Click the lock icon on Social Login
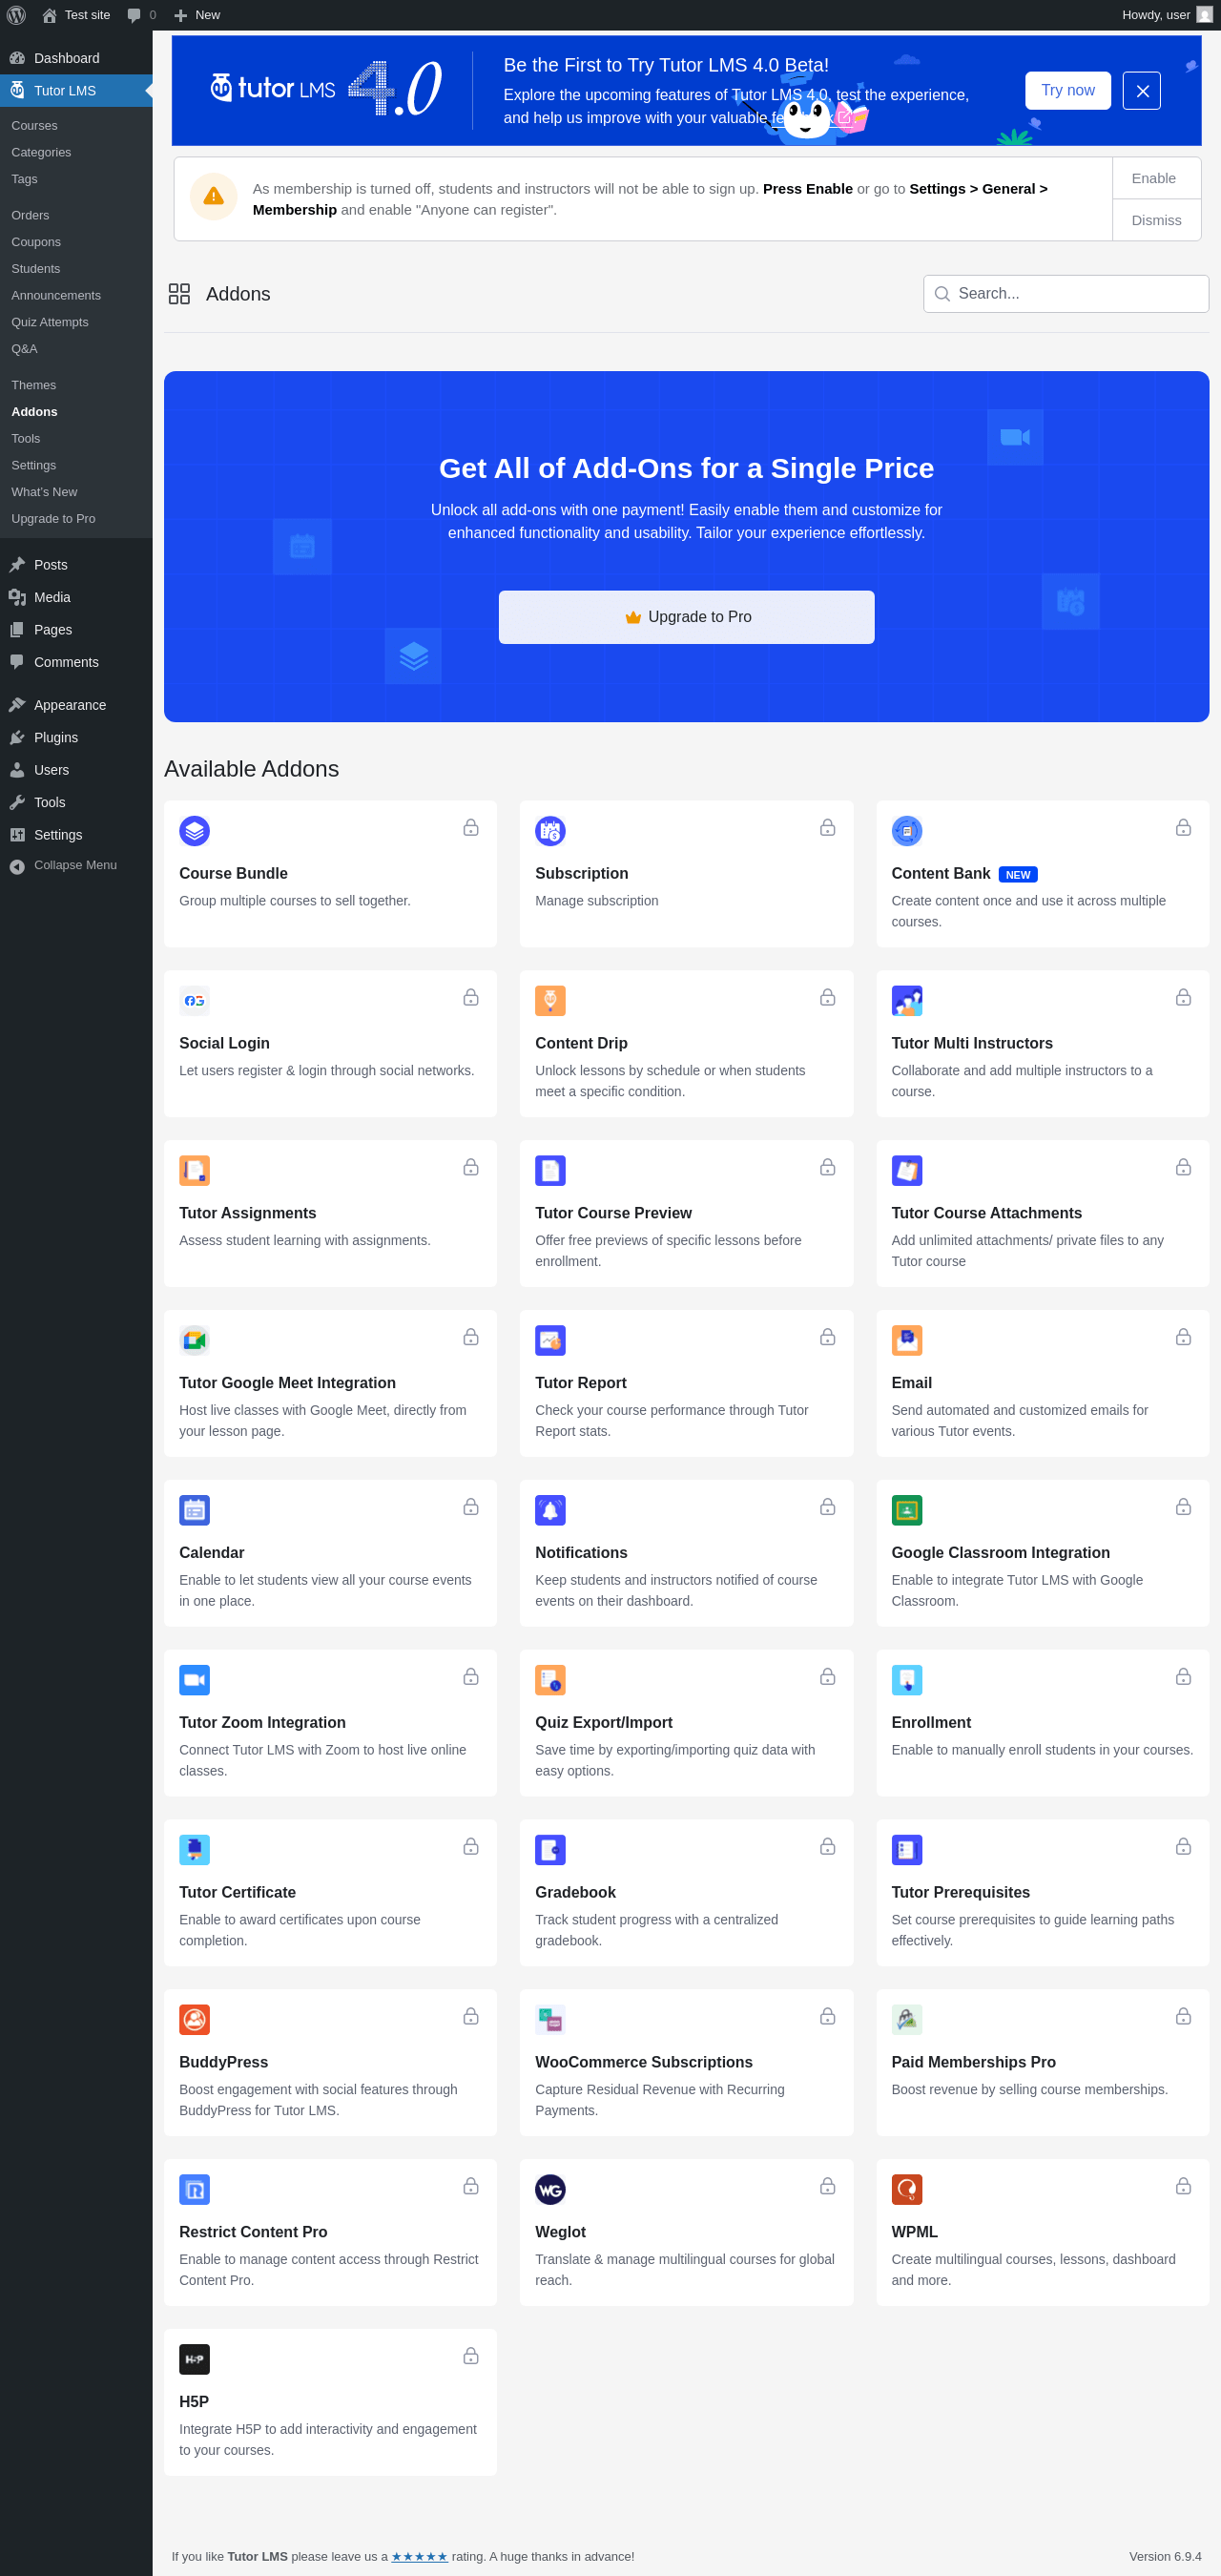Viewport: 1221px width, 2576px height. (x=471, y=998)
